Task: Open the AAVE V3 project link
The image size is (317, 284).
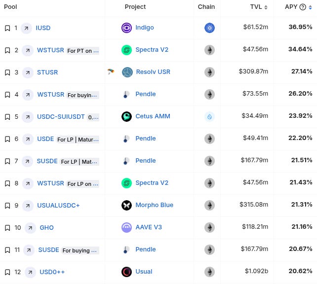Action: [x=149, y=227]
